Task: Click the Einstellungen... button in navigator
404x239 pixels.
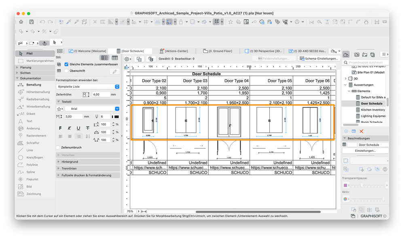Action: [365, 151]
